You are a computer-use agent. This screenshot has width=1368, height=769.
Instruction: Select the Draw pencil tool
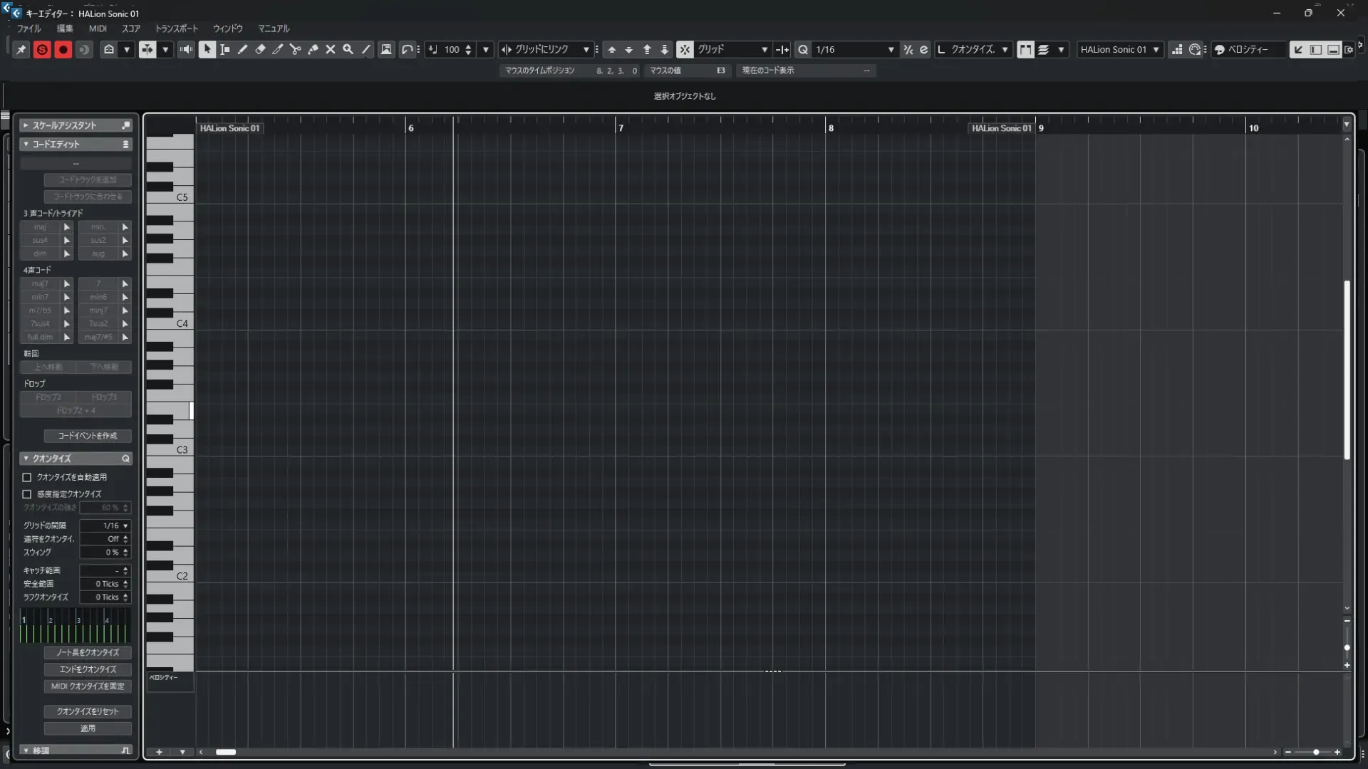[242, 49]
